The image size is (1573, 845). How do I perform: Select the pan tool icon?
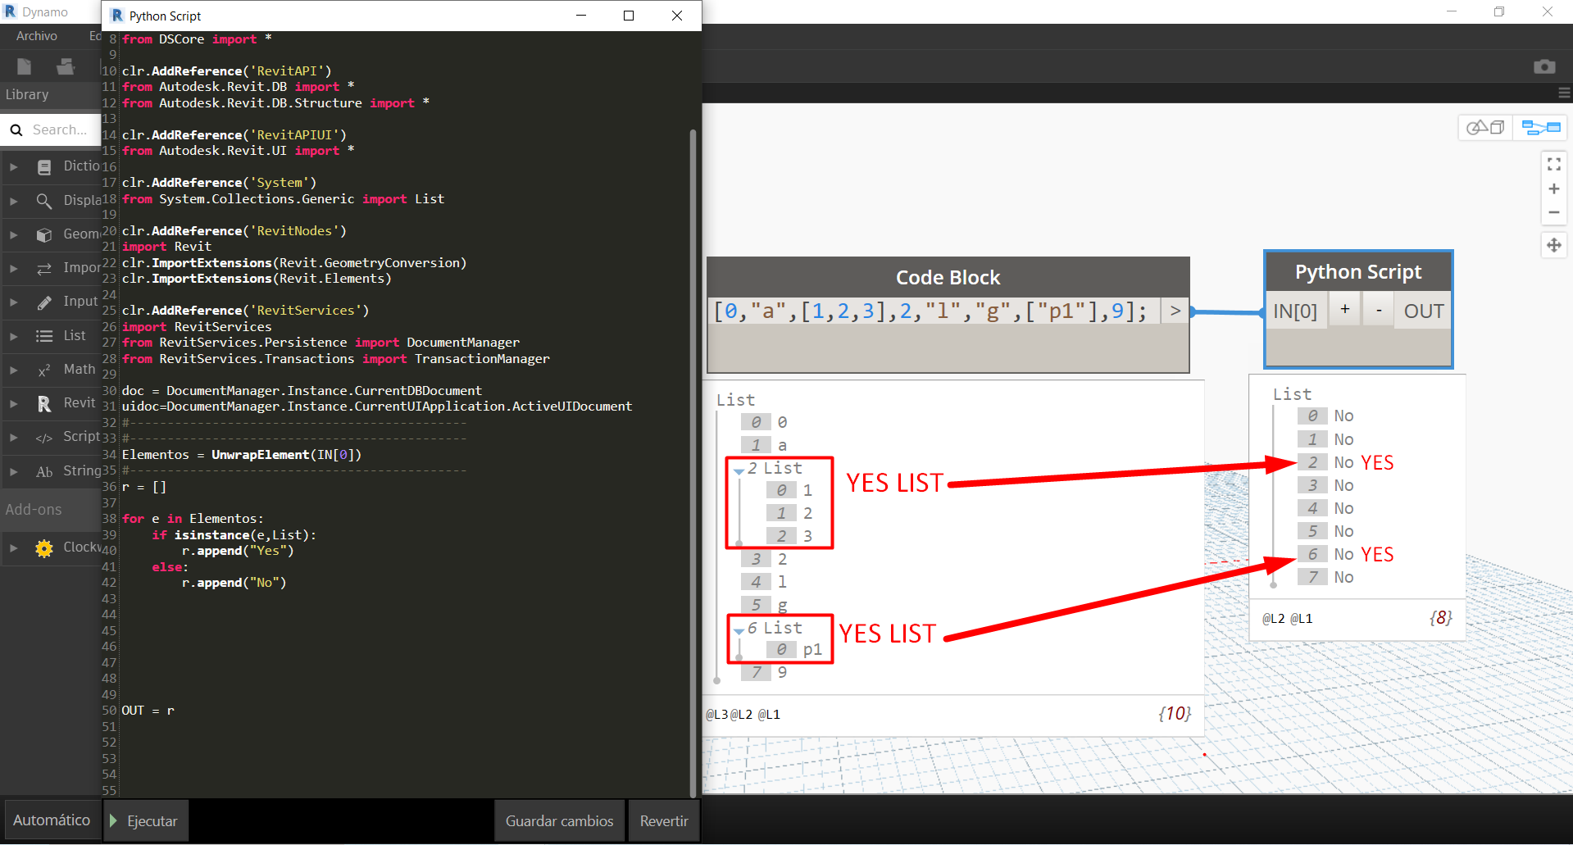(1554, 245)
